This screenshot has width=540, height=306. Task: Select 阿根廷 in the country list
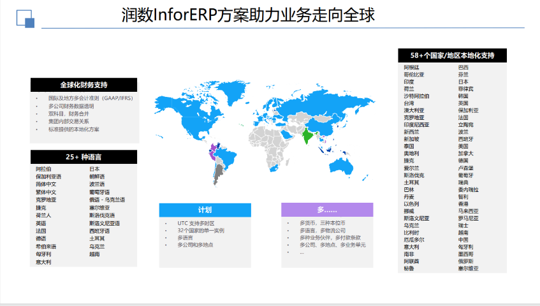(412, 67)
